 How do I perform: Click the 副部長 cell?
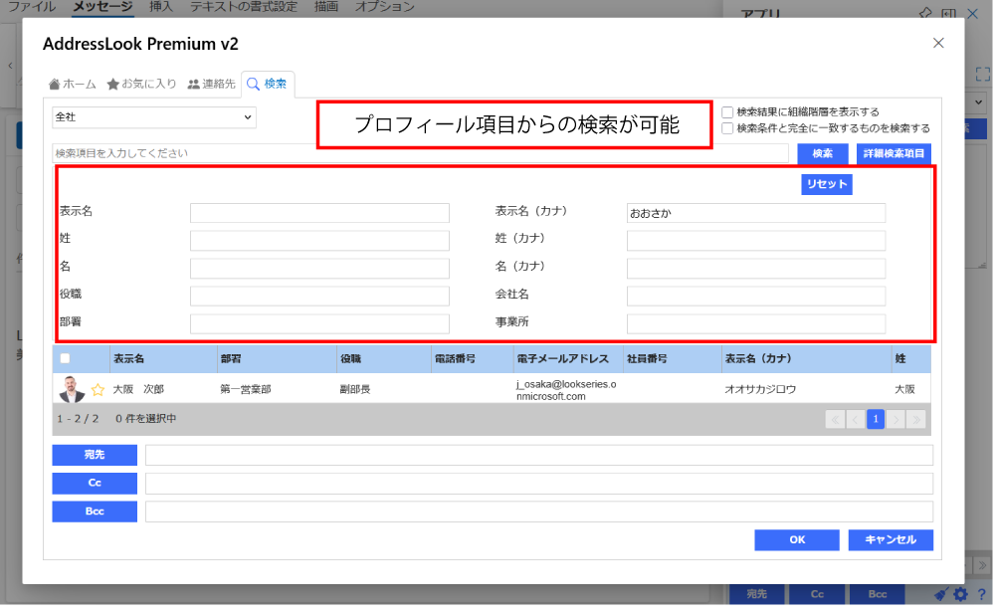point(355,390)
